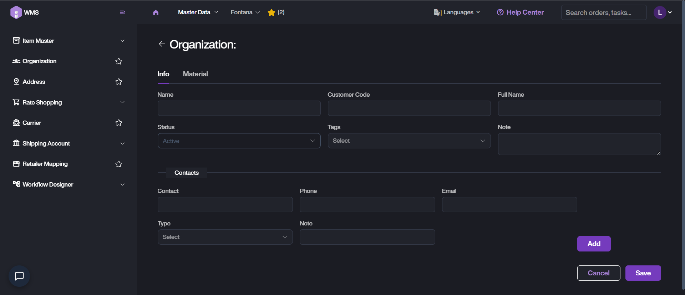Open the chat bubble widget

[x=19, y=276]
